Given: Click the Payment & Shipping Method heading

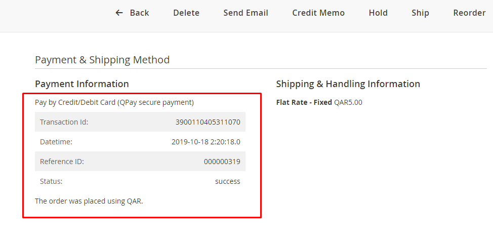Looking at the screenshot, I should pos(102,60).
